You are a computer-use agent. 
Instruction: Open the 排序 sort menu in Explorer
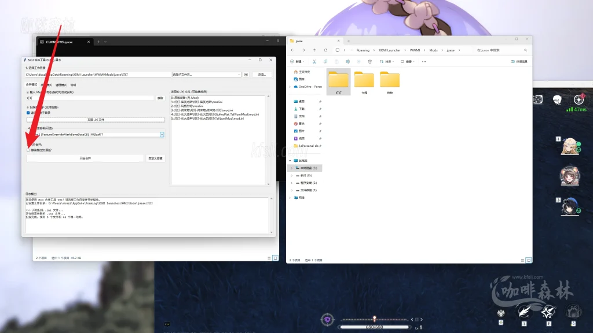(388, 61)
